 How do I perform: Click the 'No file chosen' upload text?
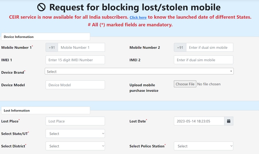pyautogui.click(x=209, y=84)
